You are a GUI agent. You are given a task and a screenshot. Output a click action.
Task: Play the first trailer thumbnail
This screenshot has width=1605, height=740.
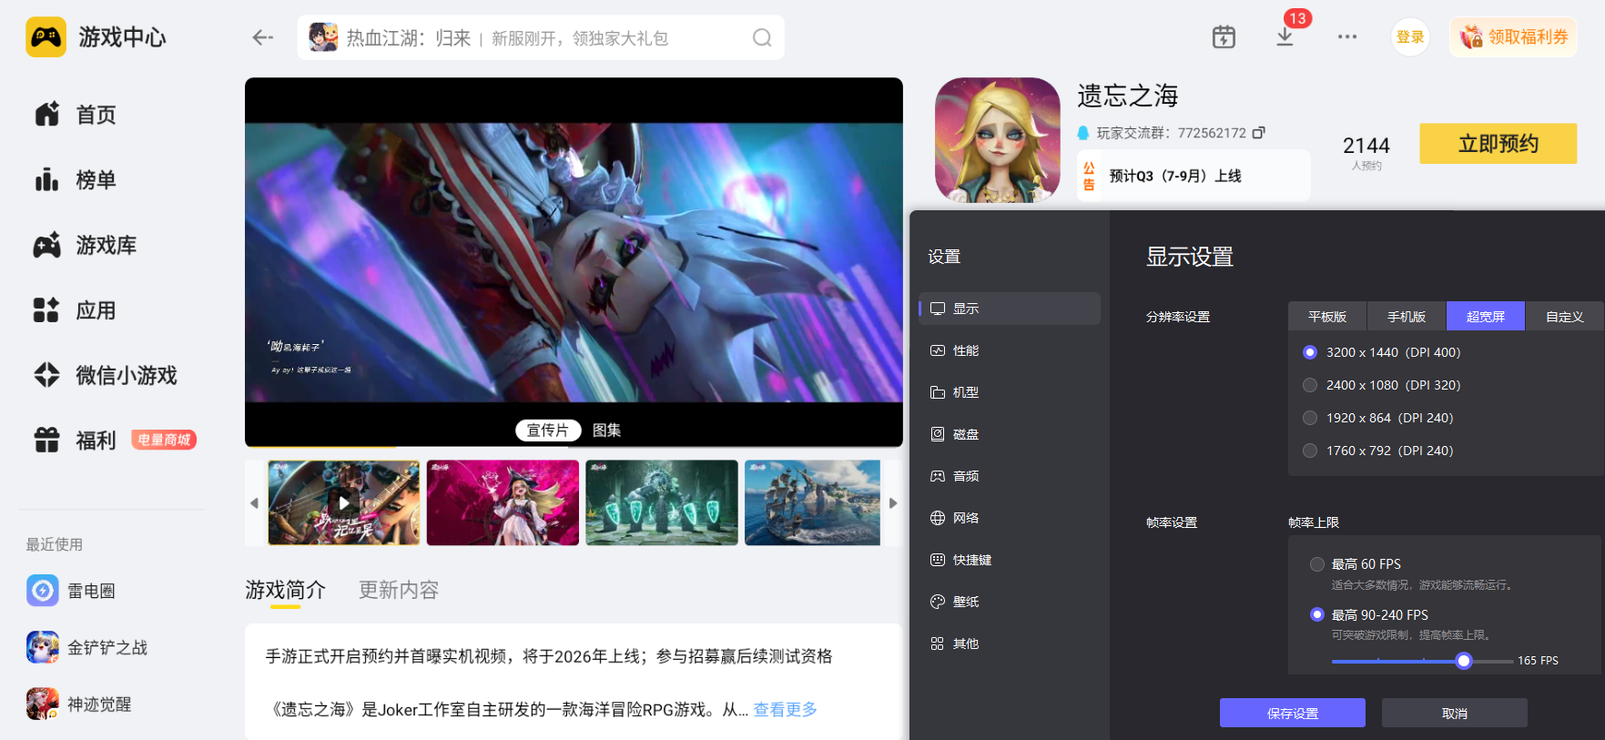[344, 502]
